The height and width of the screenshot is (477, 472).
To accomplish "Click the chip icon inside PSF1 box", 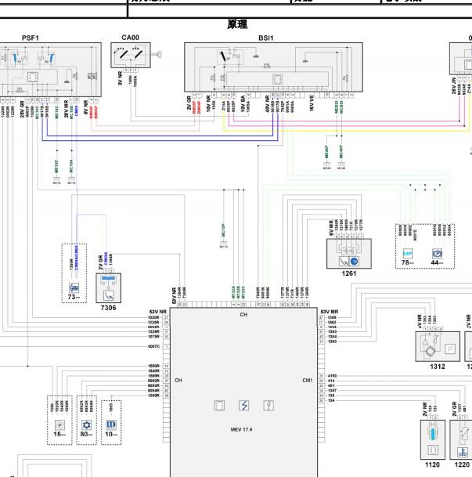I will [33, 77].
